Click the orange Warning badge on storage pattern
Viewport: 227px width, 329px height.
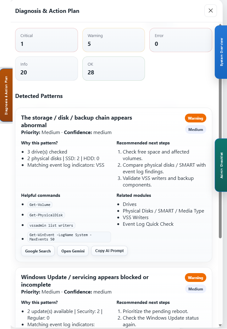point(196,118)
